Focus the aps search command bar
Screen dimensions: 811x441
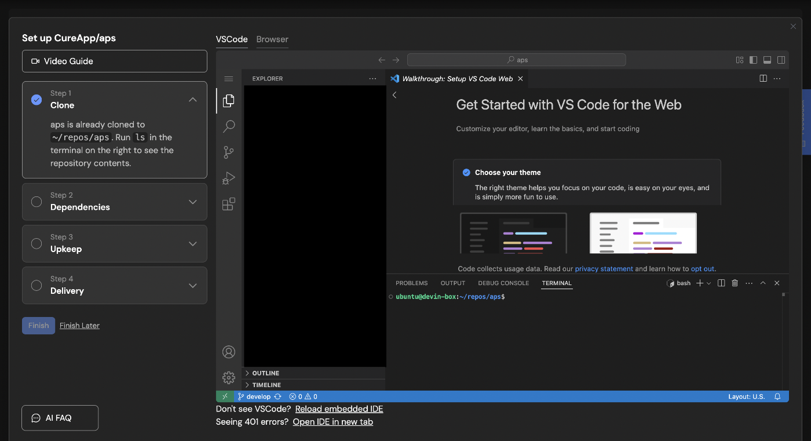516,60
